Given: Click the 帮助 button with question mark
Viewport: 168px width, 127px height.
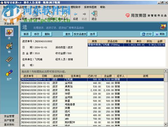Looking at the screenshot, I should [x=160, y=34].
